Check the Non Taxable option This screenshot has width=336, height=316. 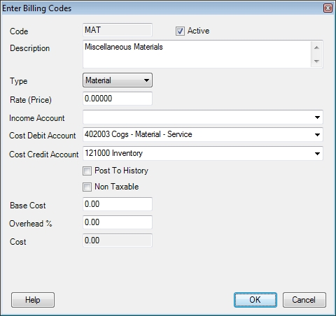[87, 187]
